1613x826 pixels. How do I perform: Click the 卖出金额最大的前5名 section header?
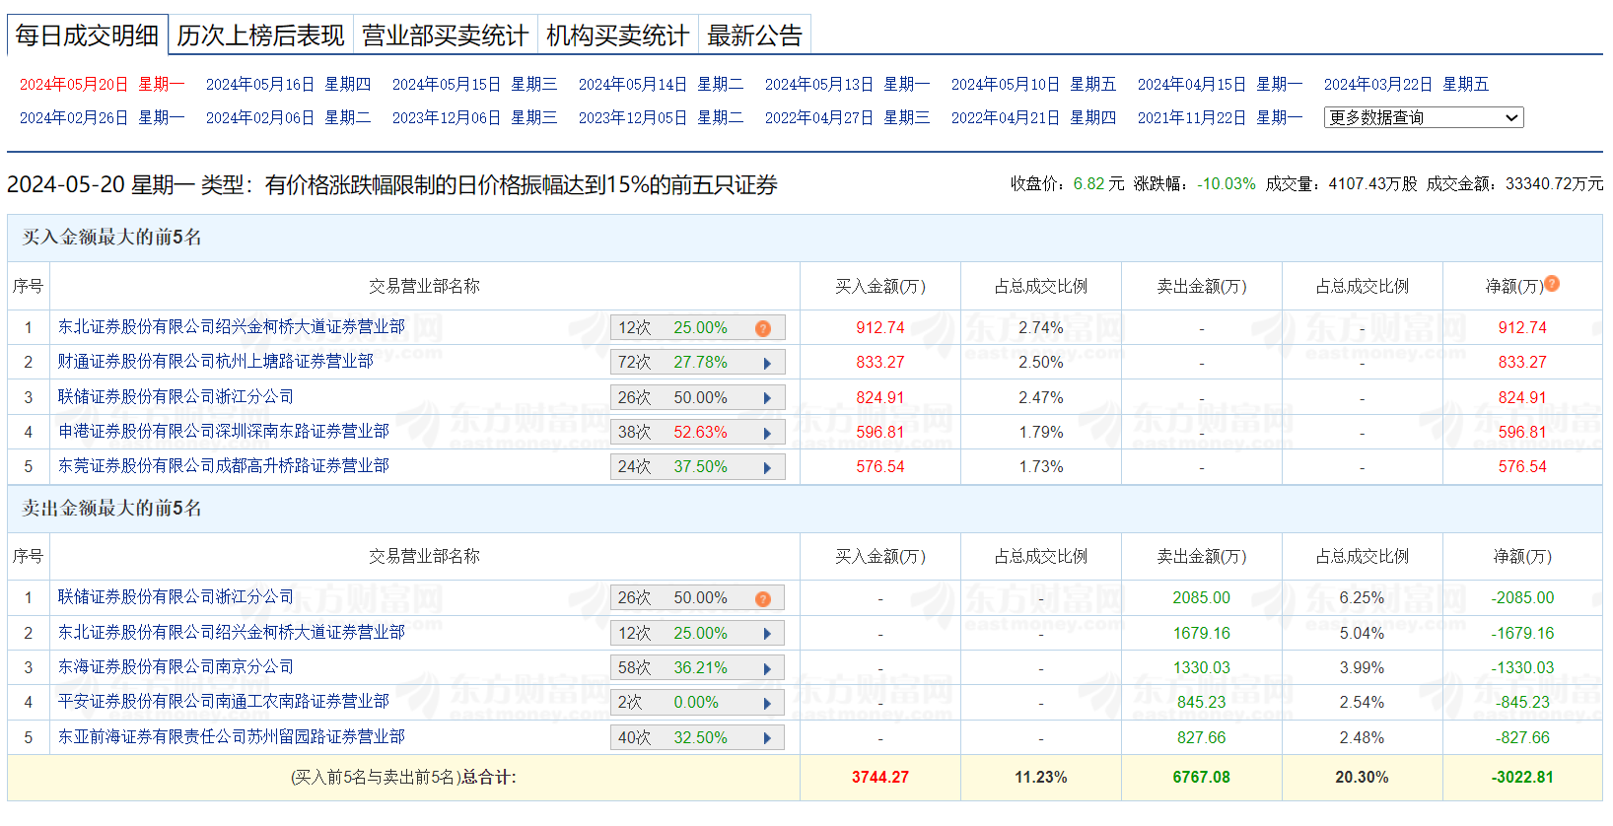coord(112,509)
